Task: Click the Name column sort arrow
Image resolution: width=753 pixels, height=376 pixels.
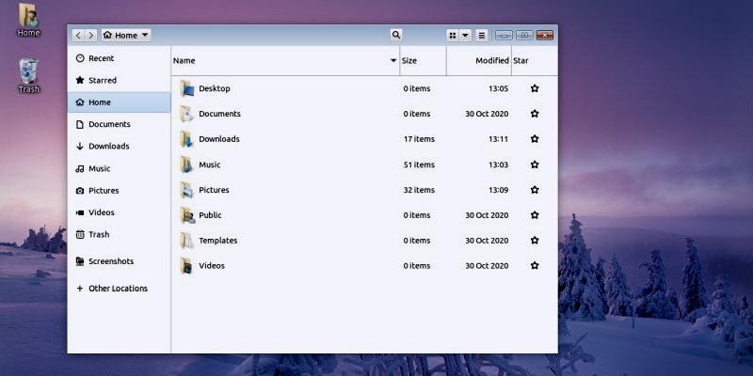Action: tap(393, 61)
